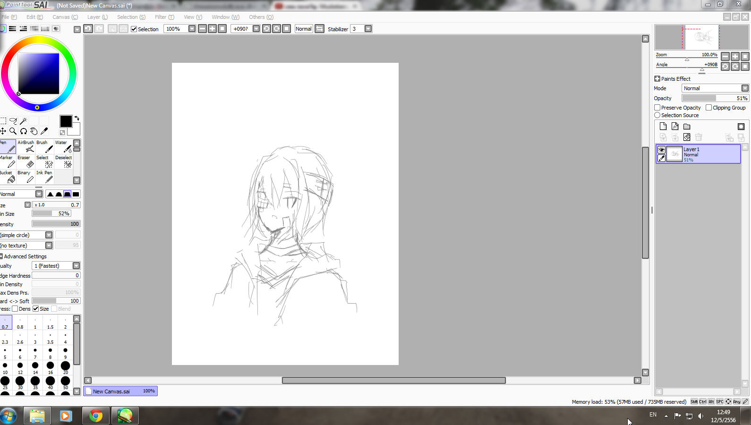Open the Layer menu
Image resolution: width=751 pixels, height=425 pixels.
97,17
